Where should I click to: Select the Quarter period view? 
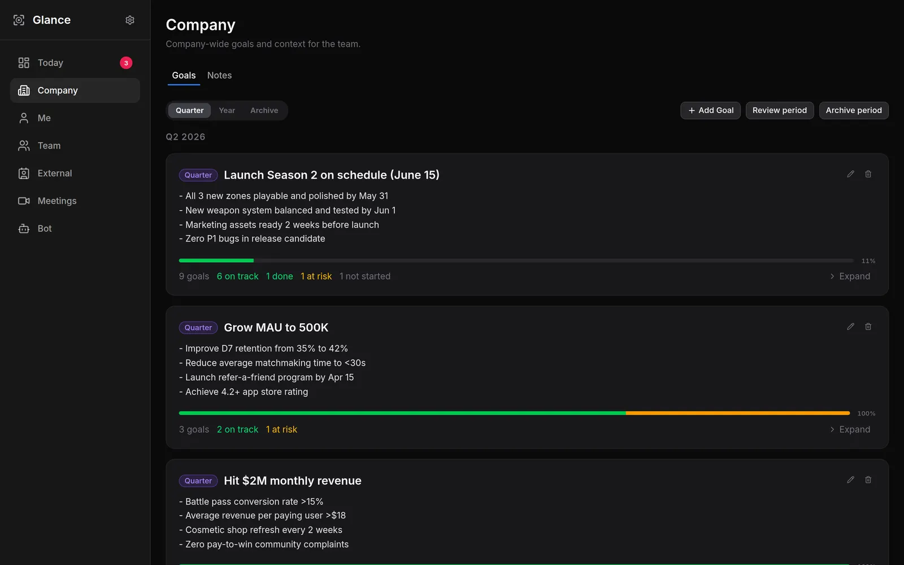pos(189,110)
